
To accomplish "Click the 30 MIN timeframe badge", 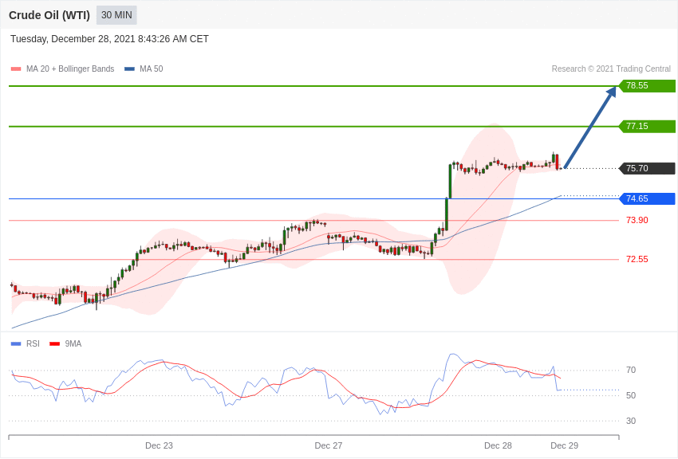I will [x=116, y=15].
